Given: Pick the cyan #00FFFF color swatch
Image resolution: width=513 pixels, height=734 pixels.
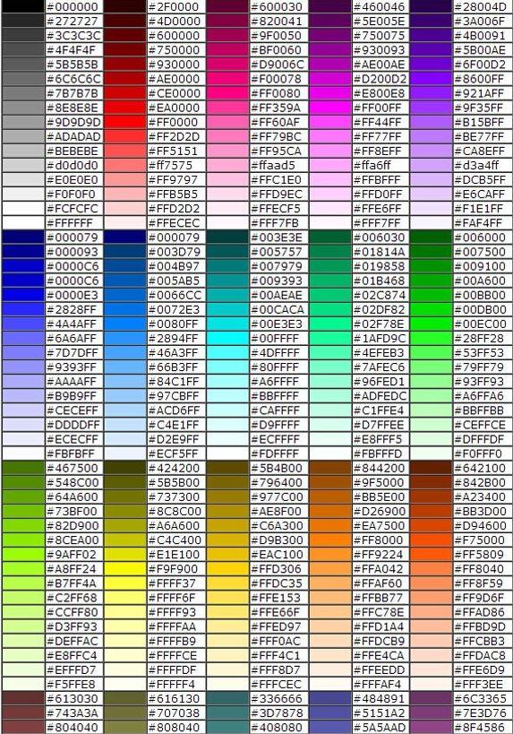Looking at the screenshot, I should coord(227,339).
